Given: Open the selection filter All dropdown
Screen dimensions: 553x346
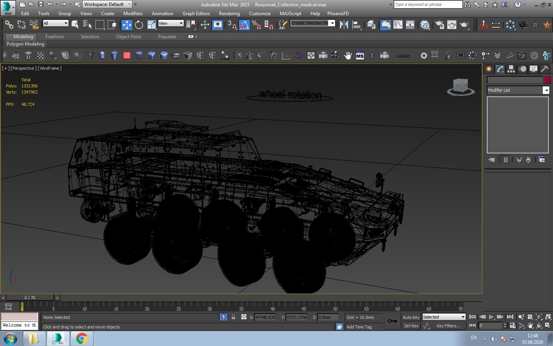Looking at the screenshot, I should 56,23.
